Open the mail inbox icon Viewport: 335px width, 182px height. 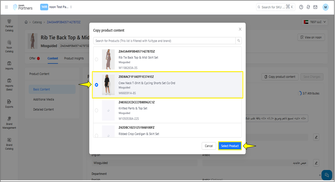coord(315,7)
